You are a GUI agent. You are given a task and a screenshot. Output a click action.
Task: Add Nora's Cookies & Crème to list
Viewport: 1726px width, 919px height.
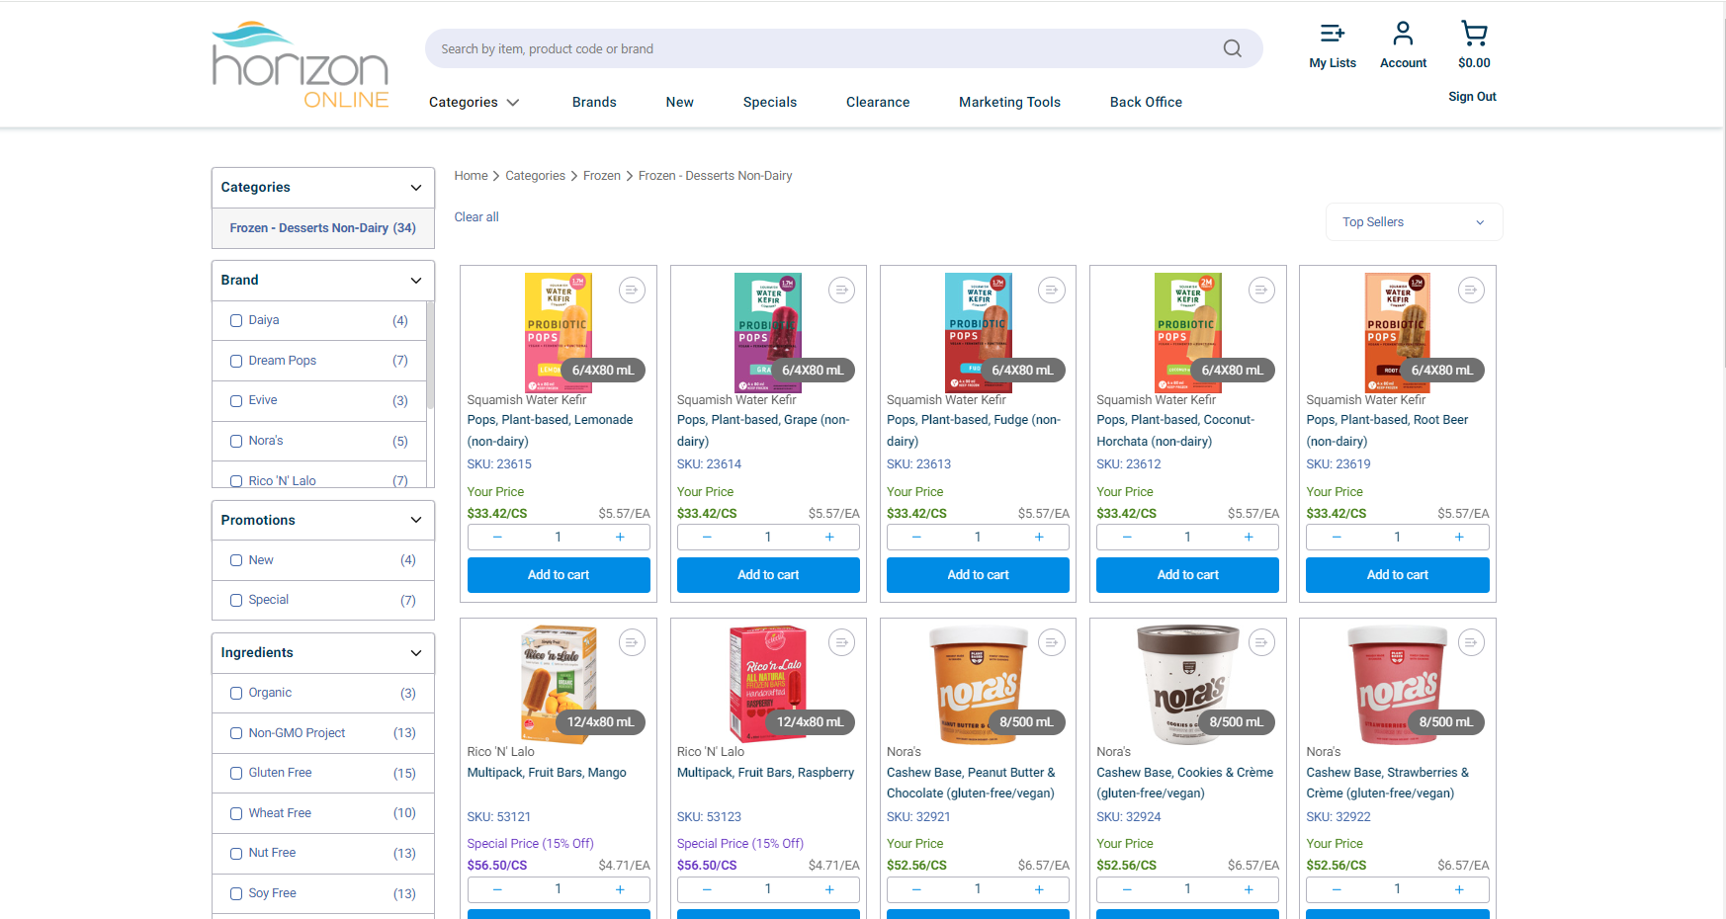click(x=1261, y=642)
